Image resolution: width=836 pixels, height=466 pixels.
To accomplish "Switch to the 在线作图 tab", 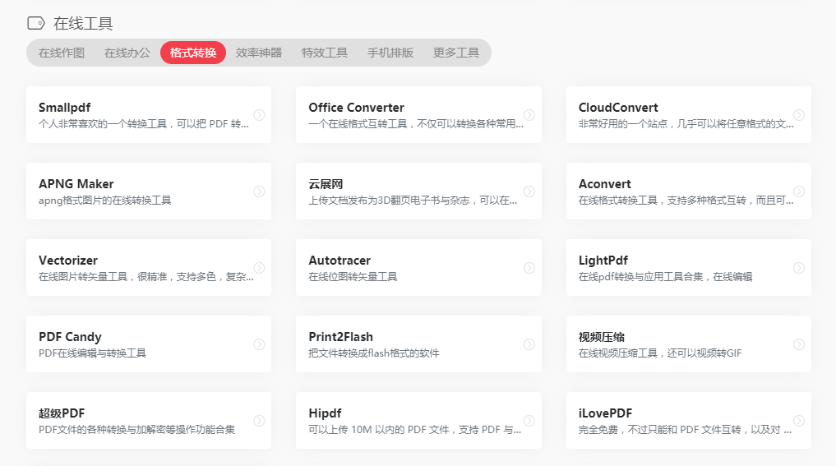I will tap(62, 53).
